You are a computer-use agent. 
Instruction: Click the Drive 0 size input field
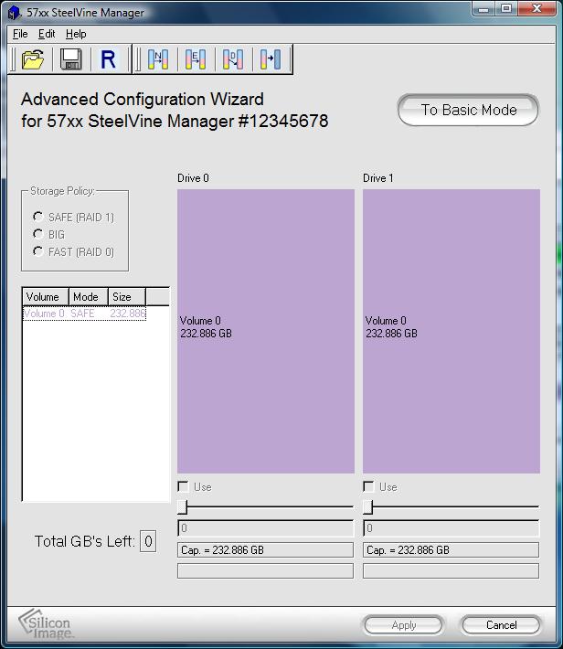point(265,528)
